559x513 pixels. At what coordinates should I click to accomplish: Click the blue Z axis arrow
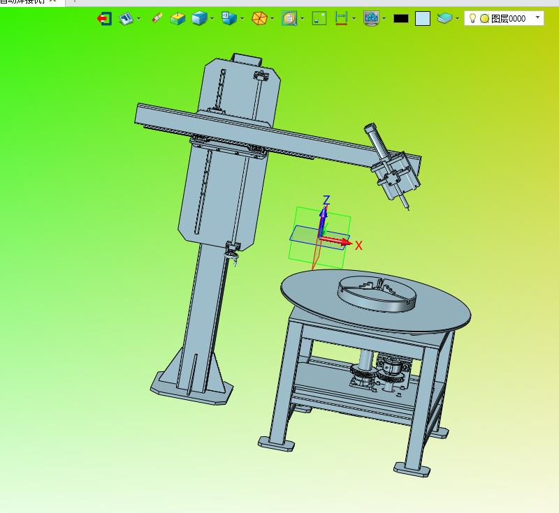tap(323, 221)
